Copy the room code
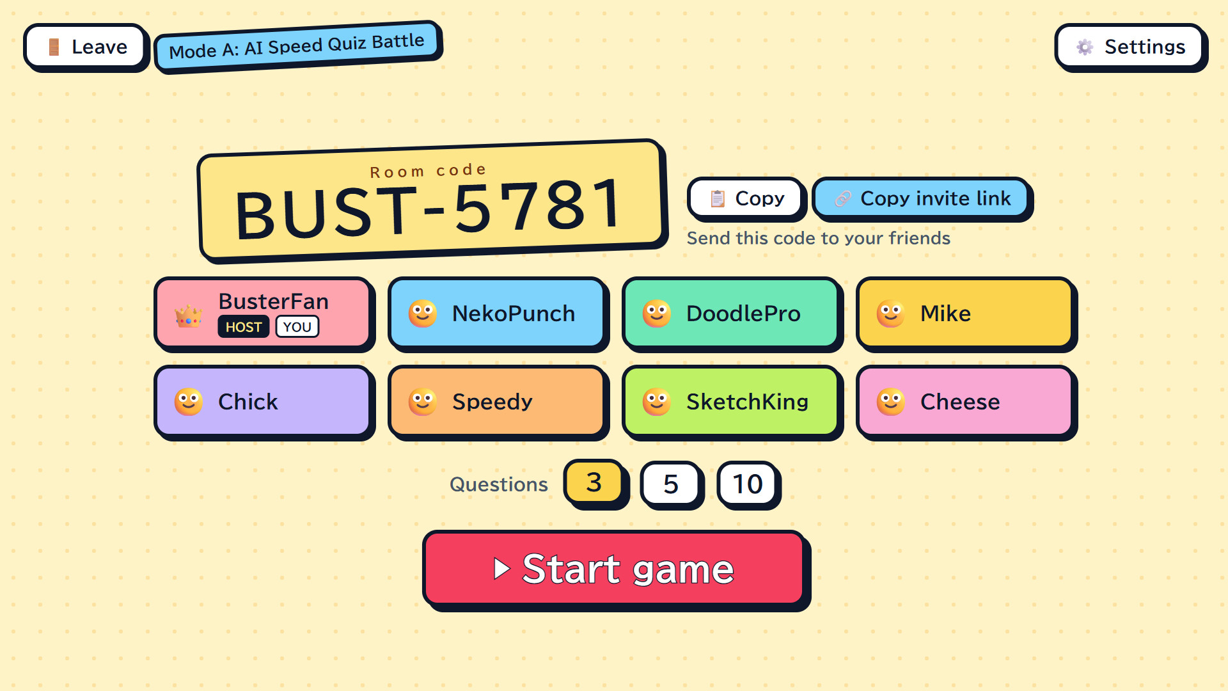 coord(745,198)
